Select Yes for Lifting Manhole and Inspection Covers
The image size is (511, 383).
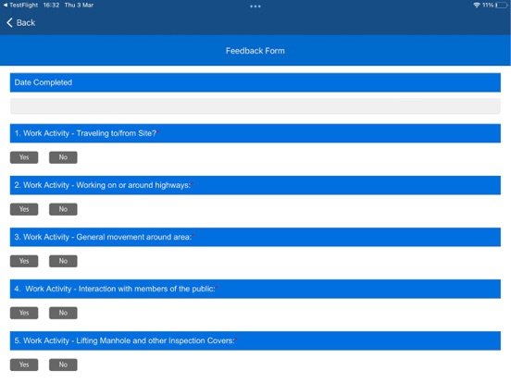pyautogui.click(x=24, y=364)
